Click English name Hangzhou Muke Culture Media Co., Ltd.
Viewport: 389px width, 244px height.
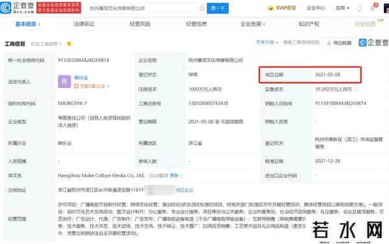pyautogui.click(x=101, y=175)
